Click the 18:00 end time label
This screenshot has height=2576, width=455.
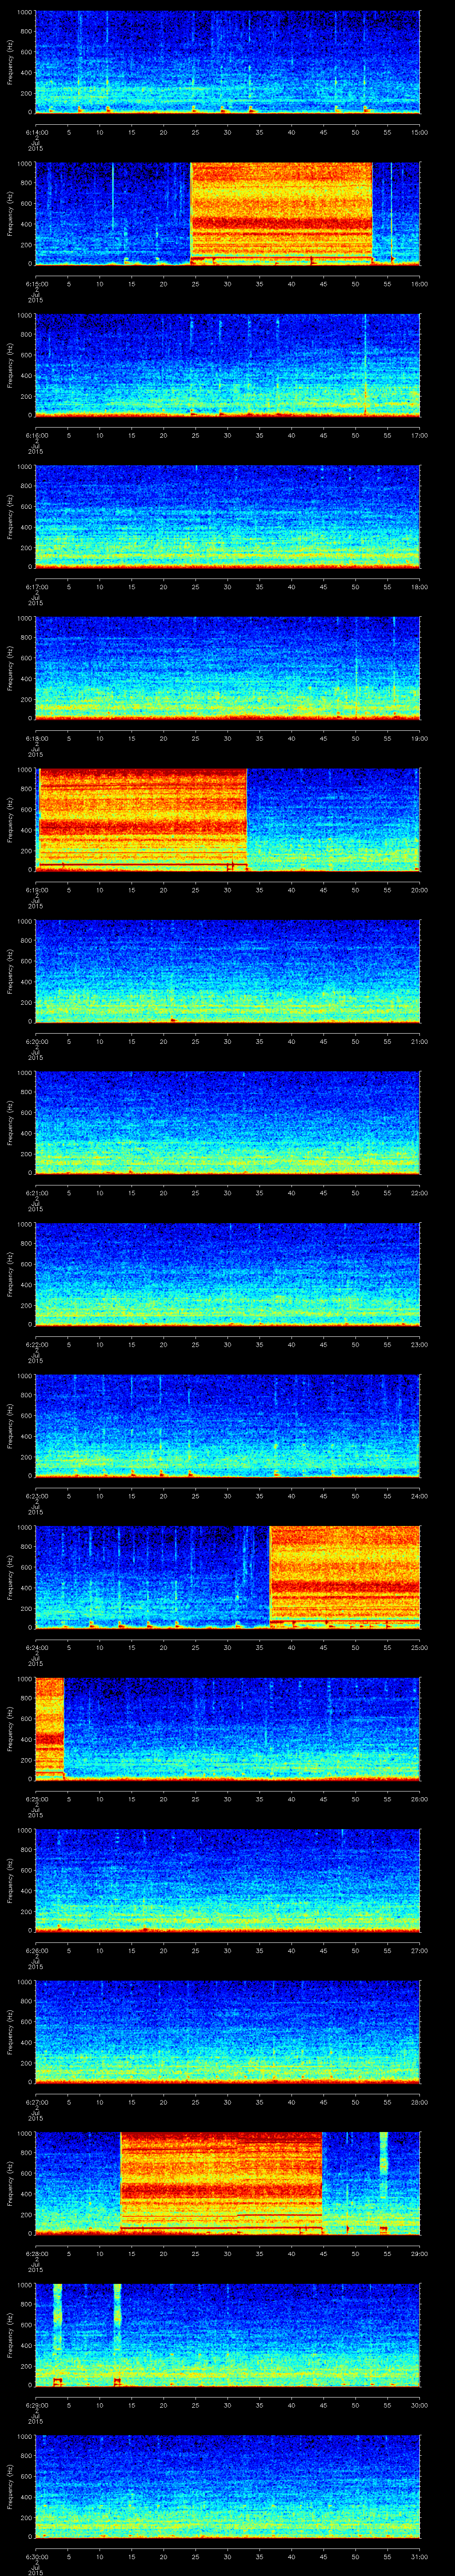419,586
